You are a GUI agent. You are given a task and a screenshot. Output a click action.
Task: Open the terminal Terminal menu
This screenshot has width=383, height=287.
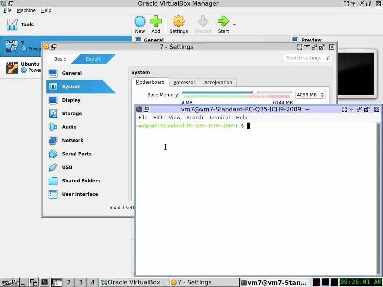(219, 117)
